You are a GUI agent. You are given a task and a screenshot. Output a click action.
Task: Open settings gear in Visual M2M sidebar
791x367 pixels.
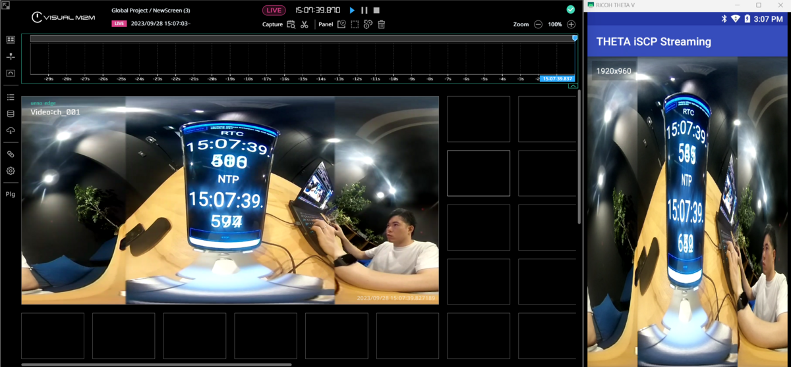[x=11, y=171]
